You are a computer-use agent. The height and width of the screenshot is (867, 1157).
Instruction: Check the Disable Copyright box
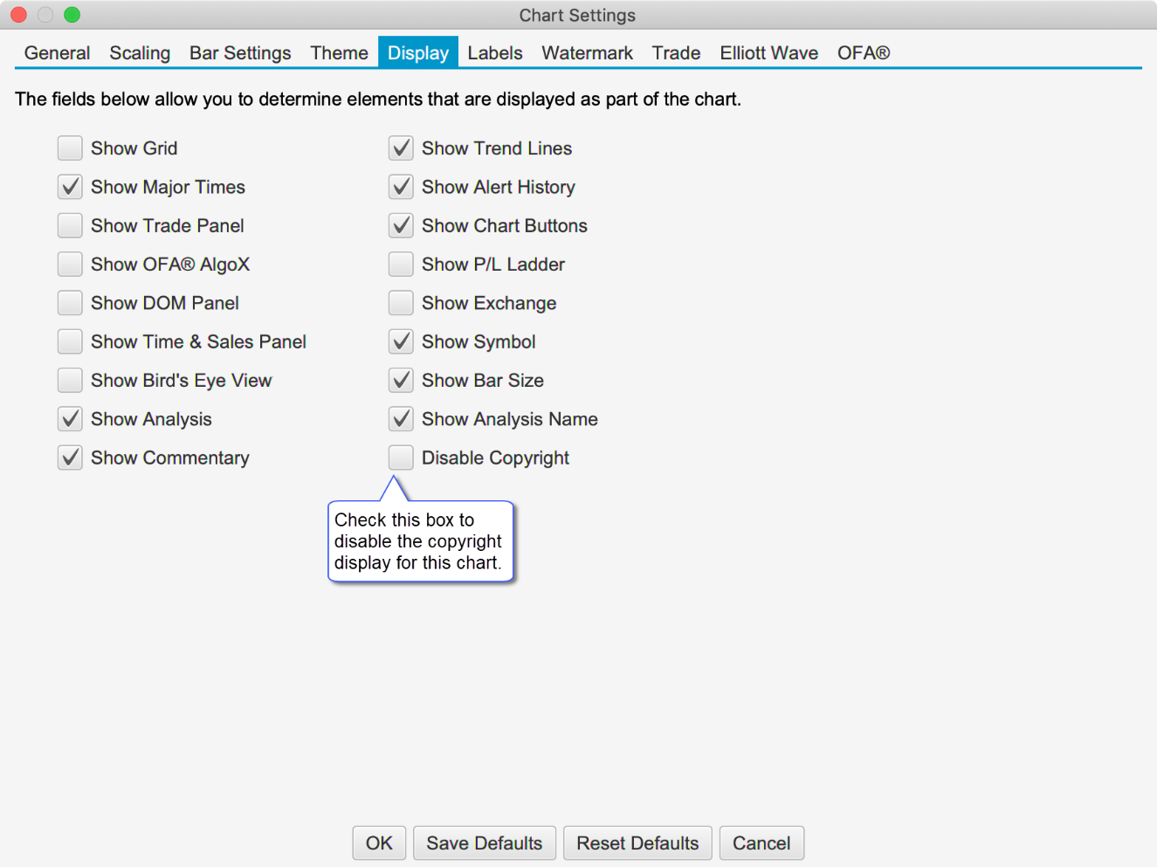tap(401, 458)
